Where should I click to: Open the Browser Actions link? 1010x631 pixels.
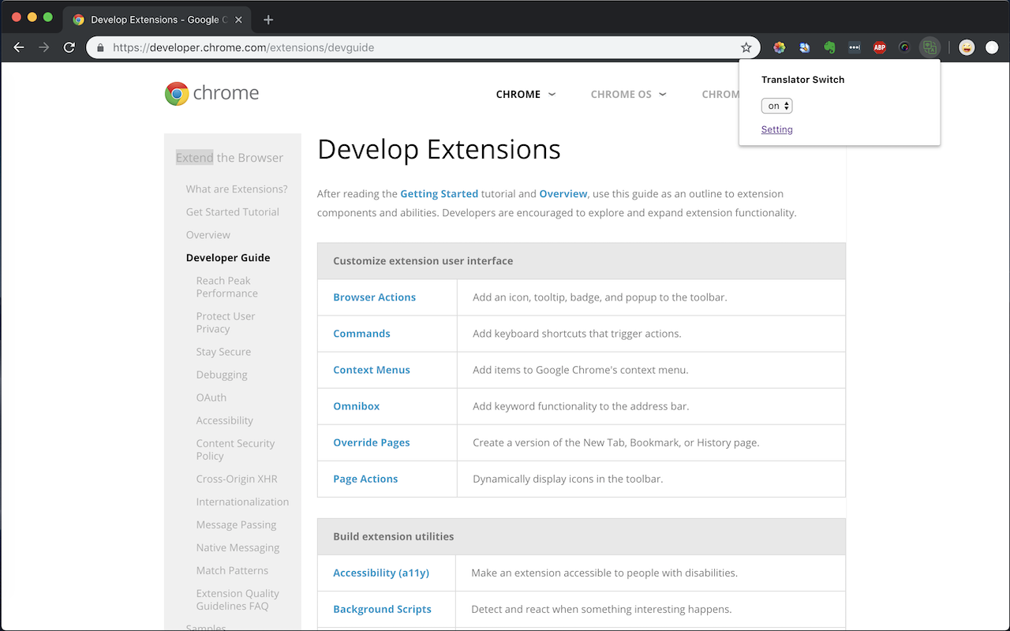374,297
